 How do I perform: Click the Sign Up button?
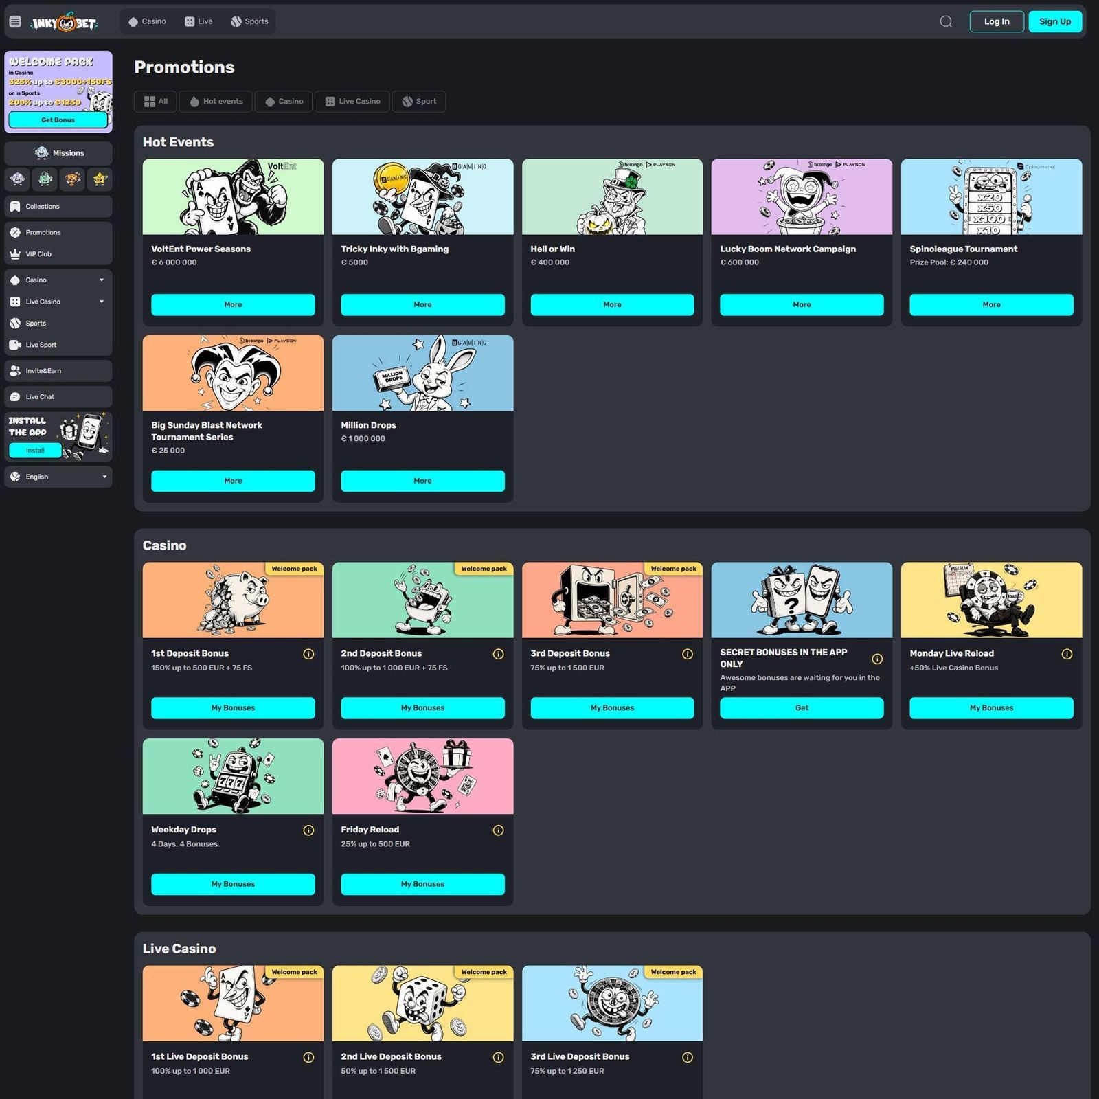click(x=1055, y=21)
